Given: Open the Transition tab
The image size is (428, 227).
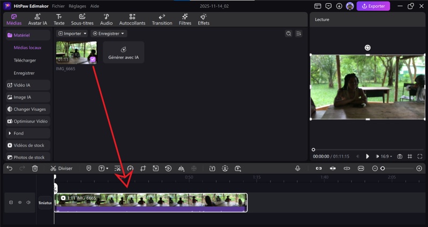Looking at the screenshot, I should pyautogui.click(x=162, y=20).
